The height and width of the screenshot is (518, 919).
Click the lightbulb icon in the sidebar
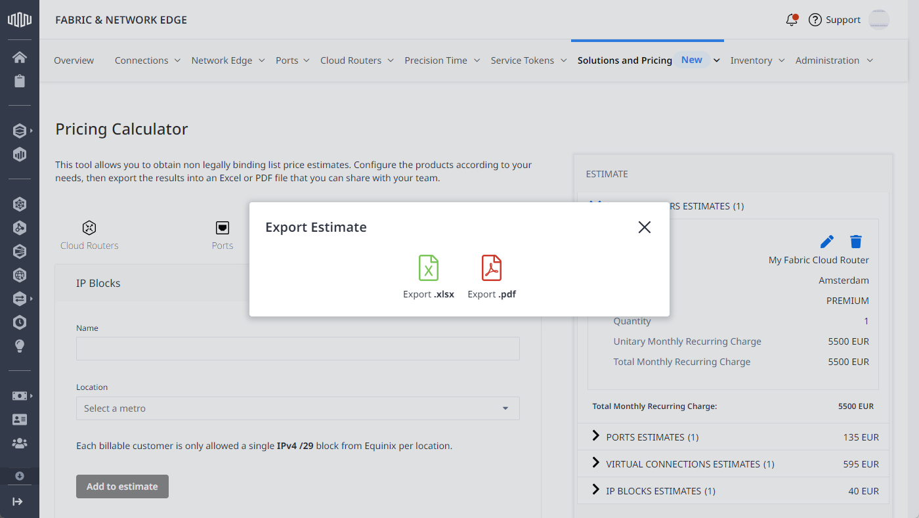tap(20, 346)
